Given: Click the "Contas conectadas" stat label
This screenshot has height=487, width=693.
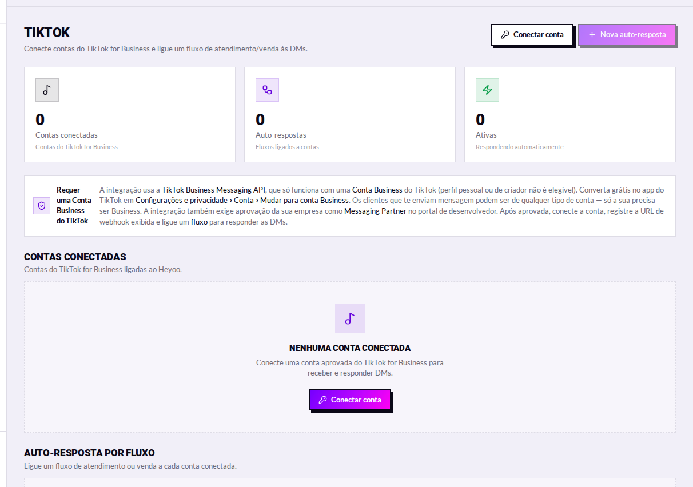Looking at the screenshot, I should pos(66,135).
